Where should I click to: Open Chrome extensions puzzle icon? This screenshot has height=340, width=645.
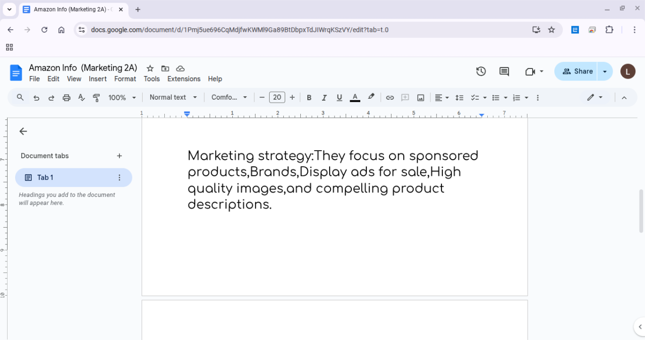[609, 30]
